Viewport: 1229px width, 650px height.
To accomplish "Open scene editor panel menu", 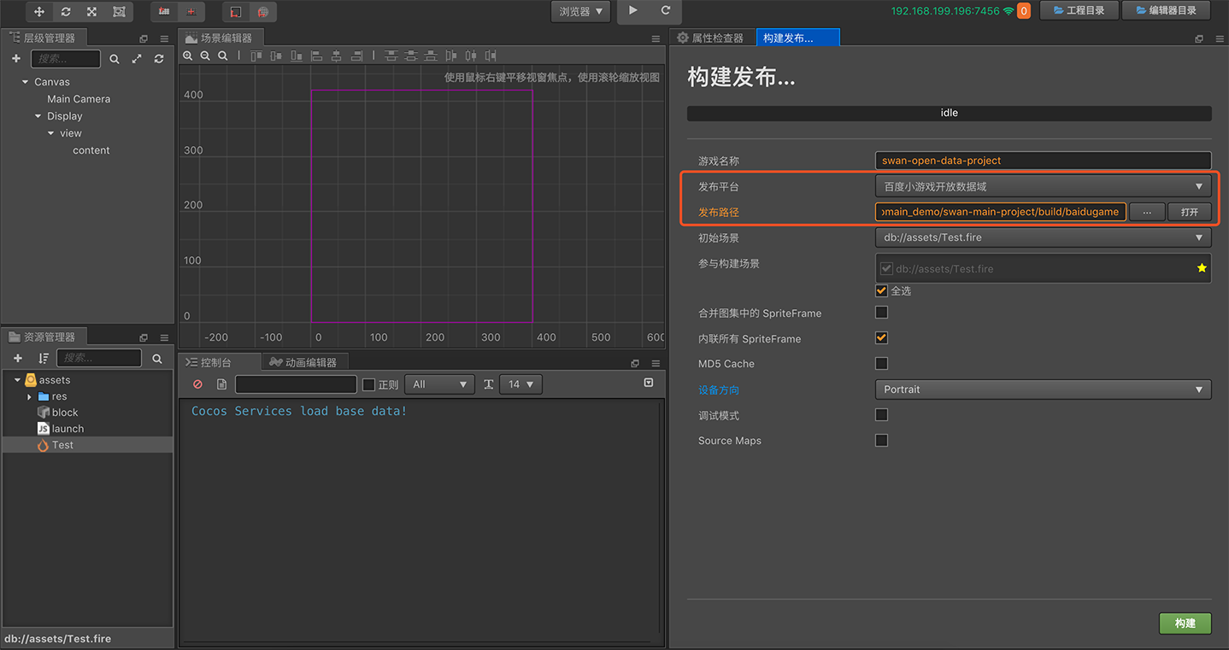I will [656, 38].
